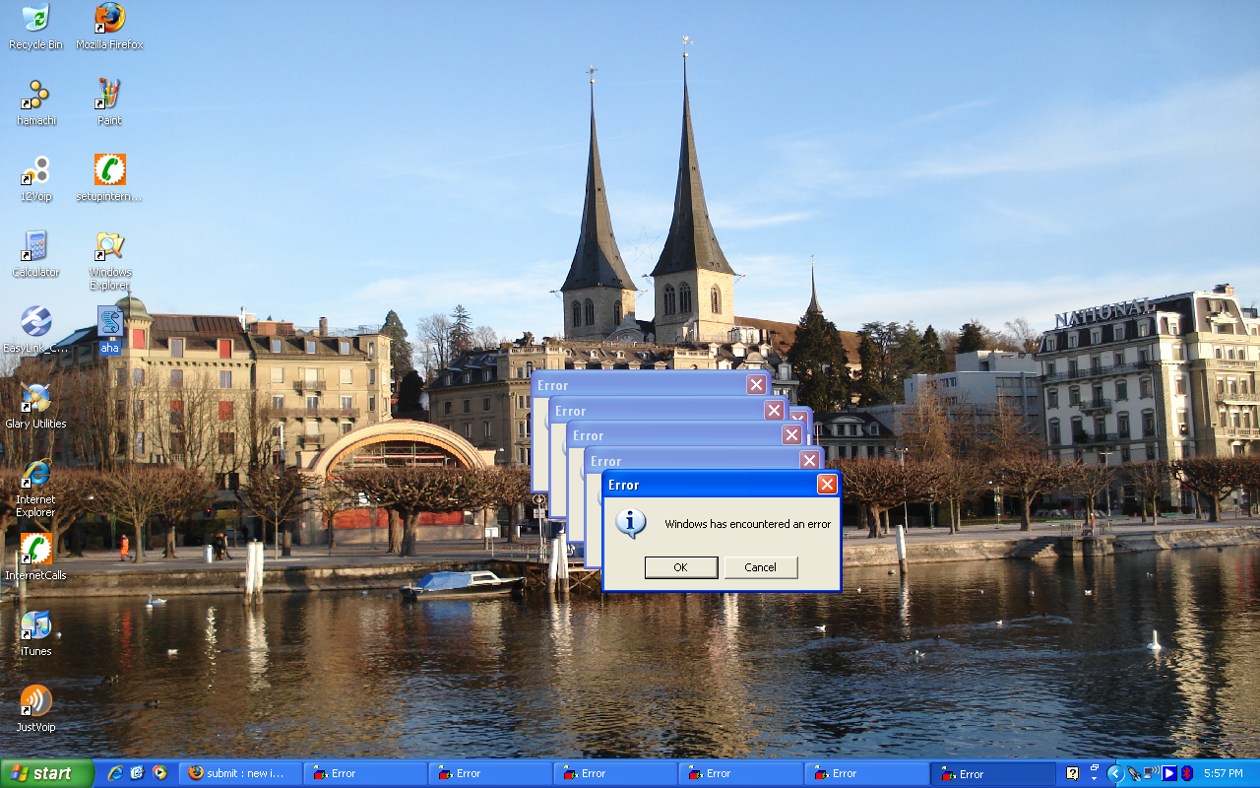Click Cancel in the front Error dialog

761,567
